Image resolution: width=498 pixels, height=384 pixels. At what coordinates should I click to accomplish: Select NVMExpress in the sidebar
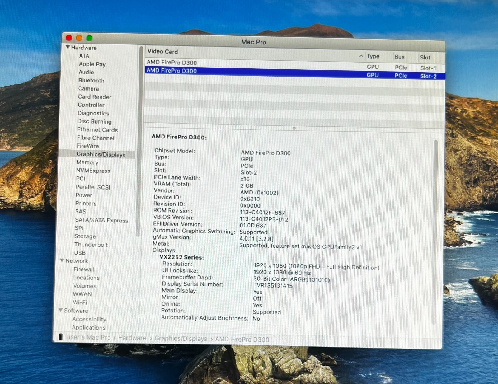pyautogui.click(x=93, y=171)
